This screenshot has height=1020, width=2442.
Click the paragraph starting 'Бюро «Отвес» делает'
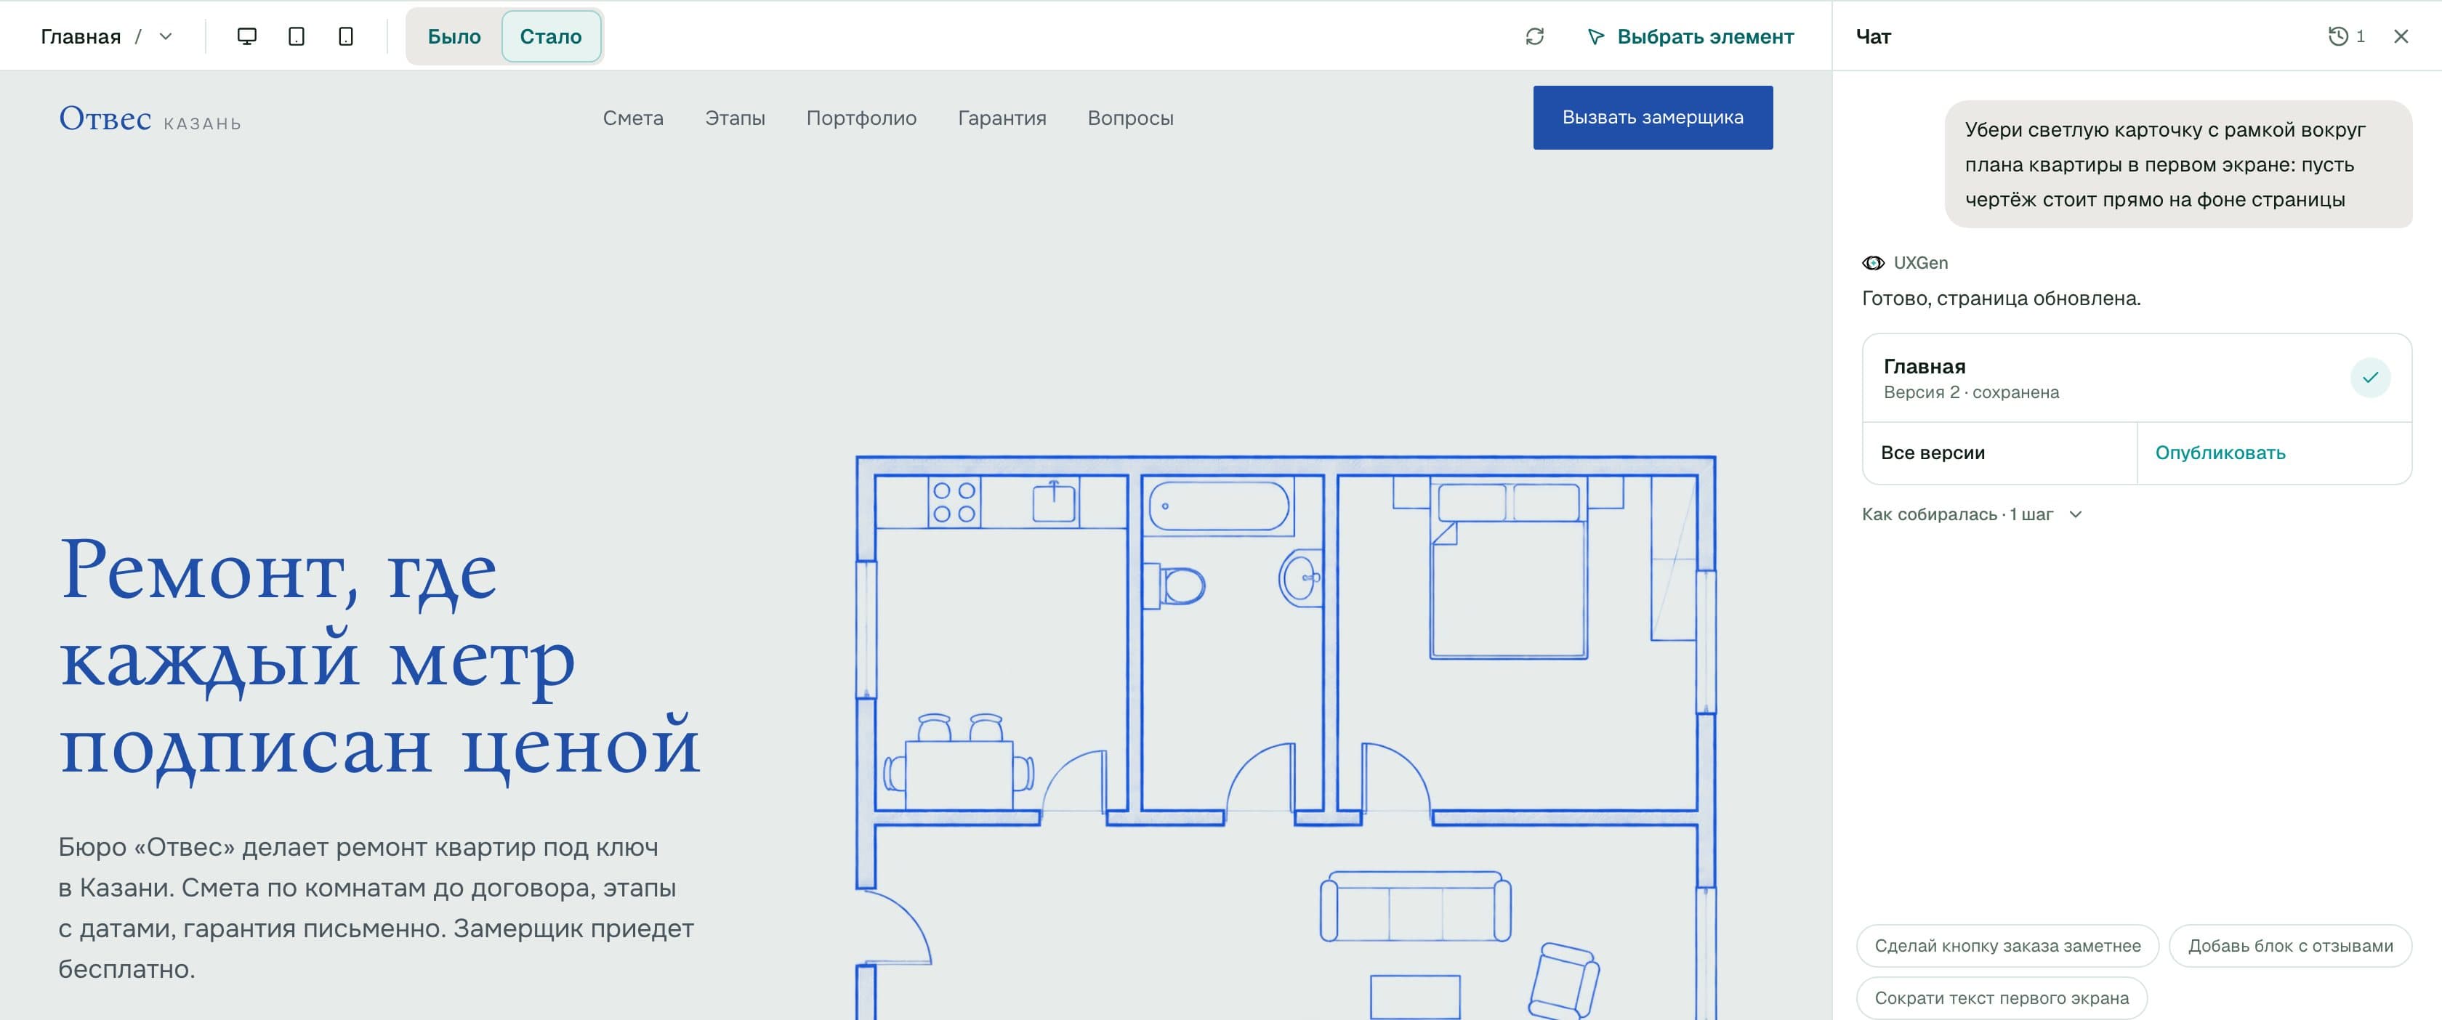376,908
